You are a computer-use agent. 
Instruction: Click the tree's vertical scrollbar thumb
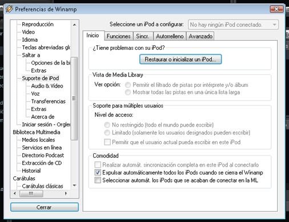pyautogui.click(x=74, y=98)
